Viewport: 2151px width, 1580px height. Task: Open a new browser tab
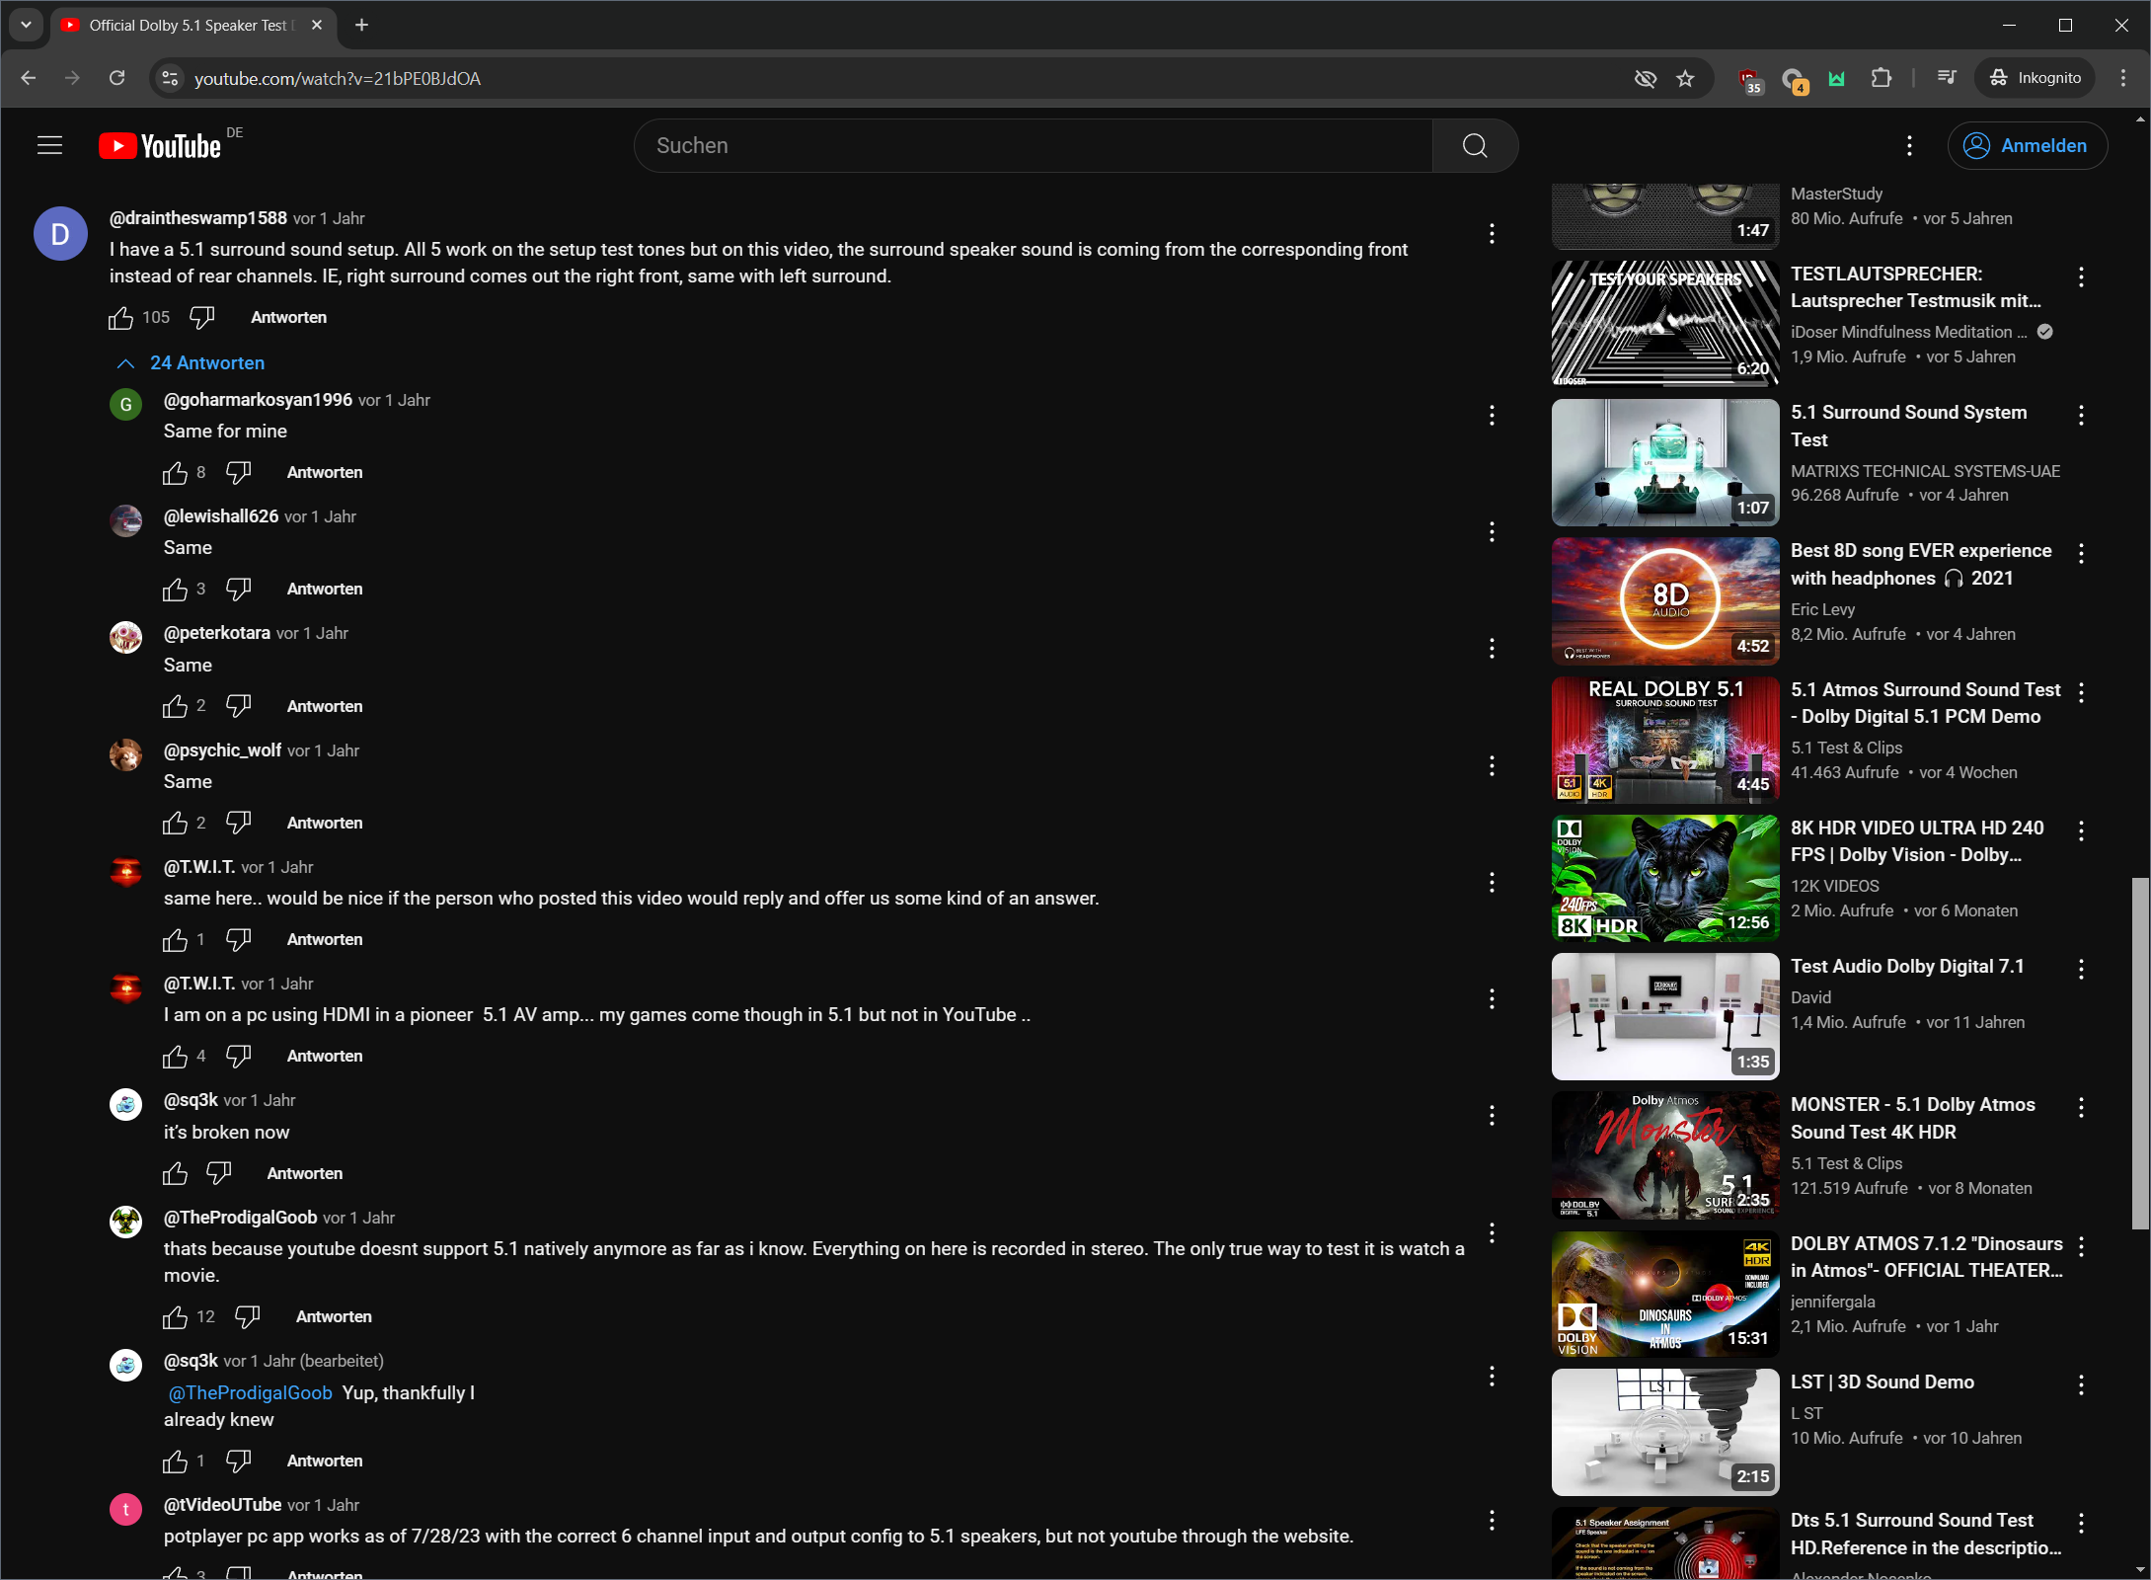coord(361,26)
